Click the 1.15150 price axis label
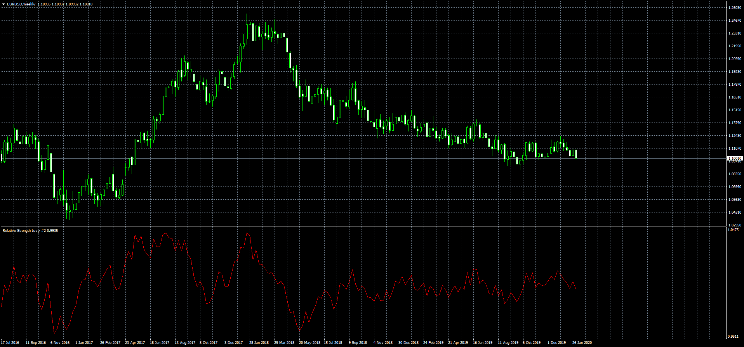Viewport: 744px width, 347px height. (735, 110)
